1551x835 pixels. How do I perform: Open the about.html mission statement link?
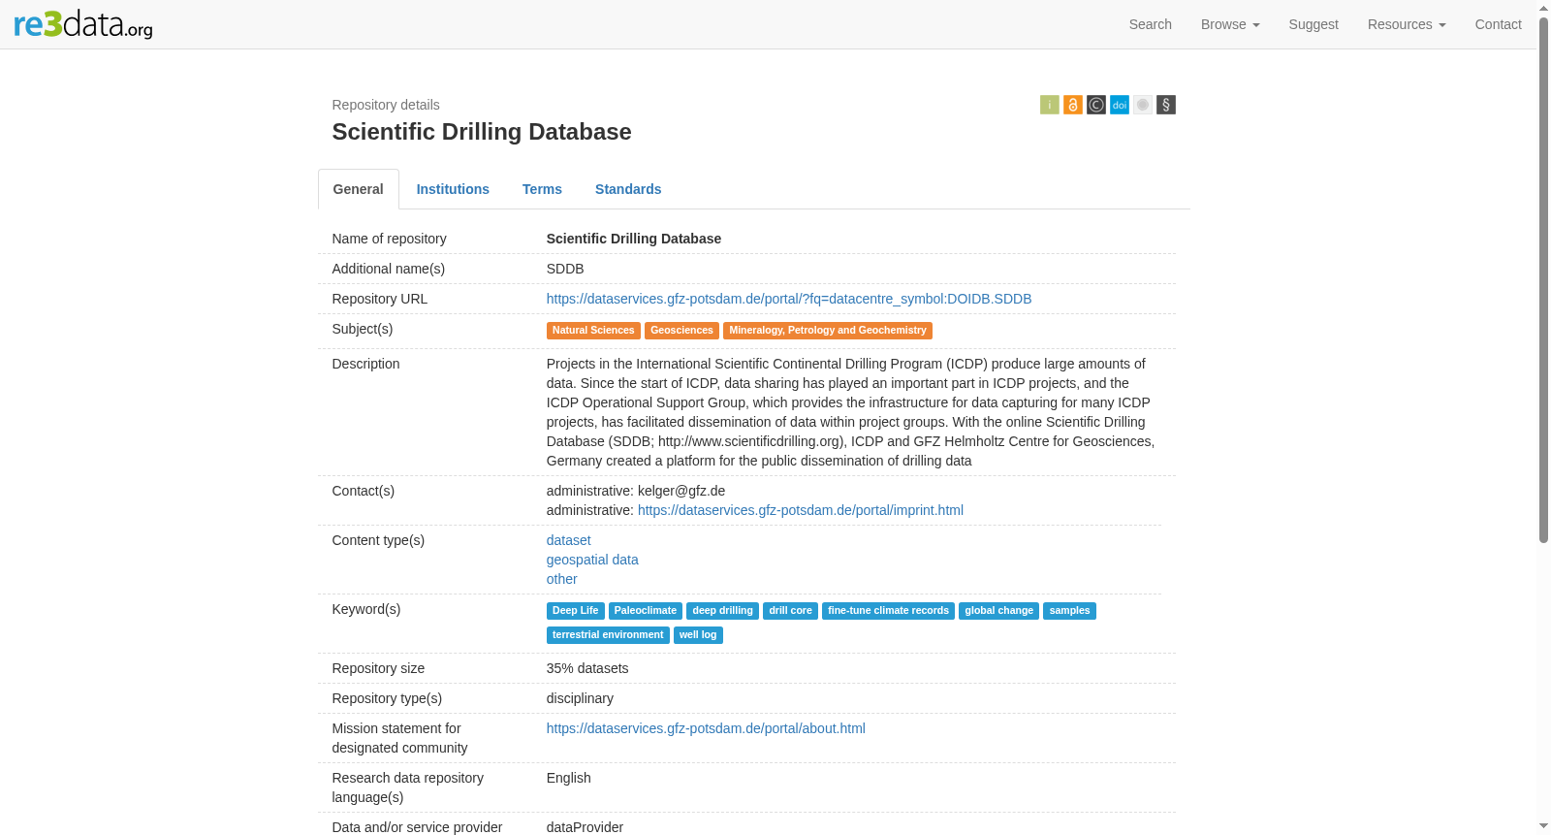pos(706,728)
